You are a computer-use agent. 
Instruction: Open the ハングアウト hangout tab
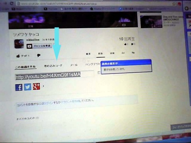coord(93,64)
